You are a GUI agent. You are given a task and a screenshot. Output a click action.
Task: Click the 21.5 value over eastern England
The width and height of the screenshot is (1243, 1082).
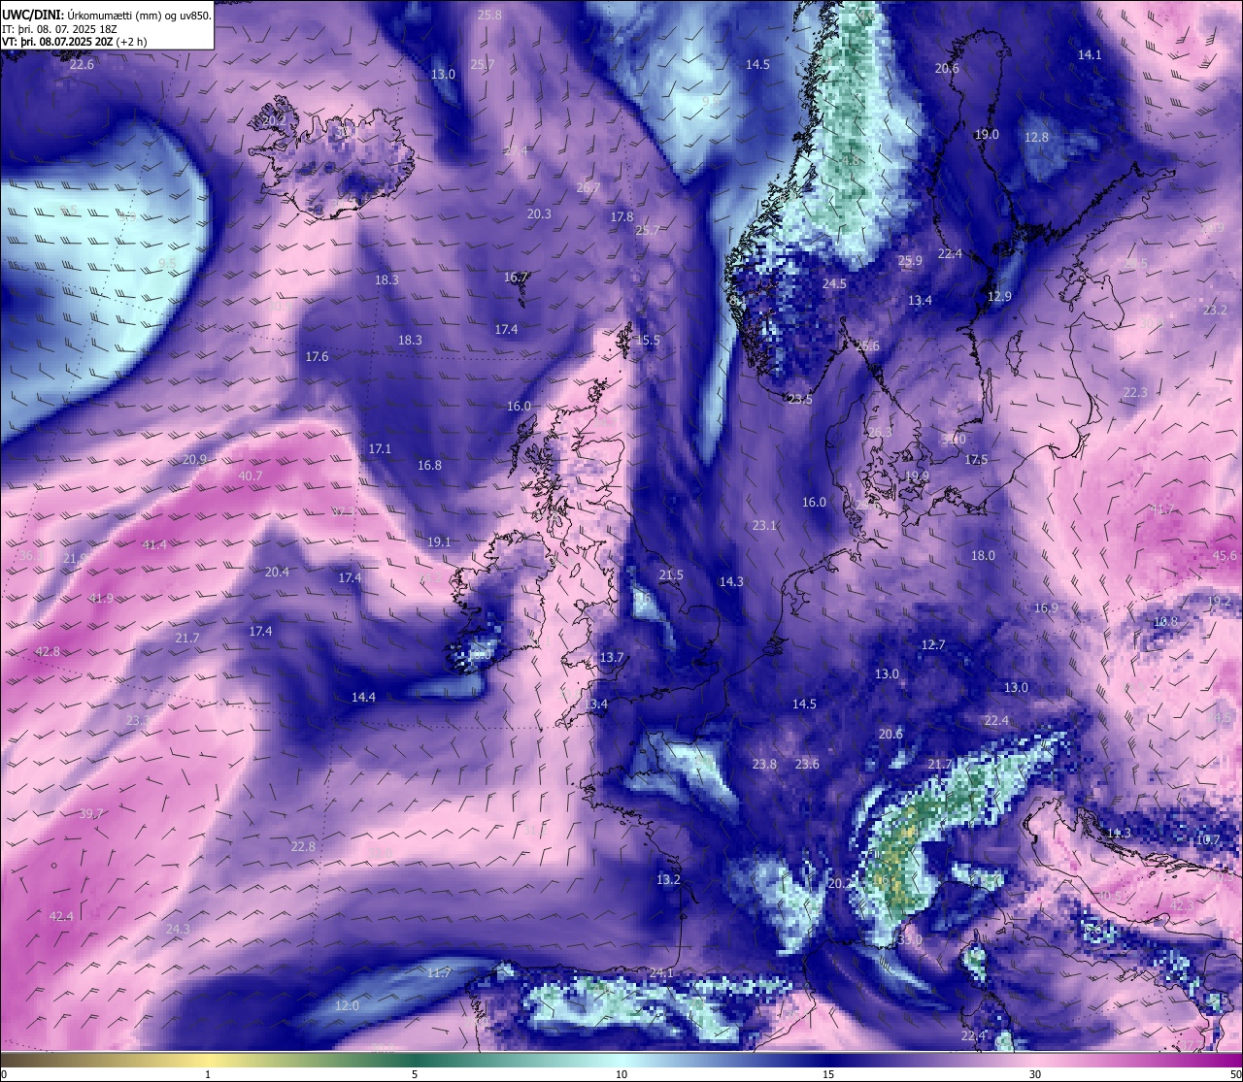click(671, 575)
